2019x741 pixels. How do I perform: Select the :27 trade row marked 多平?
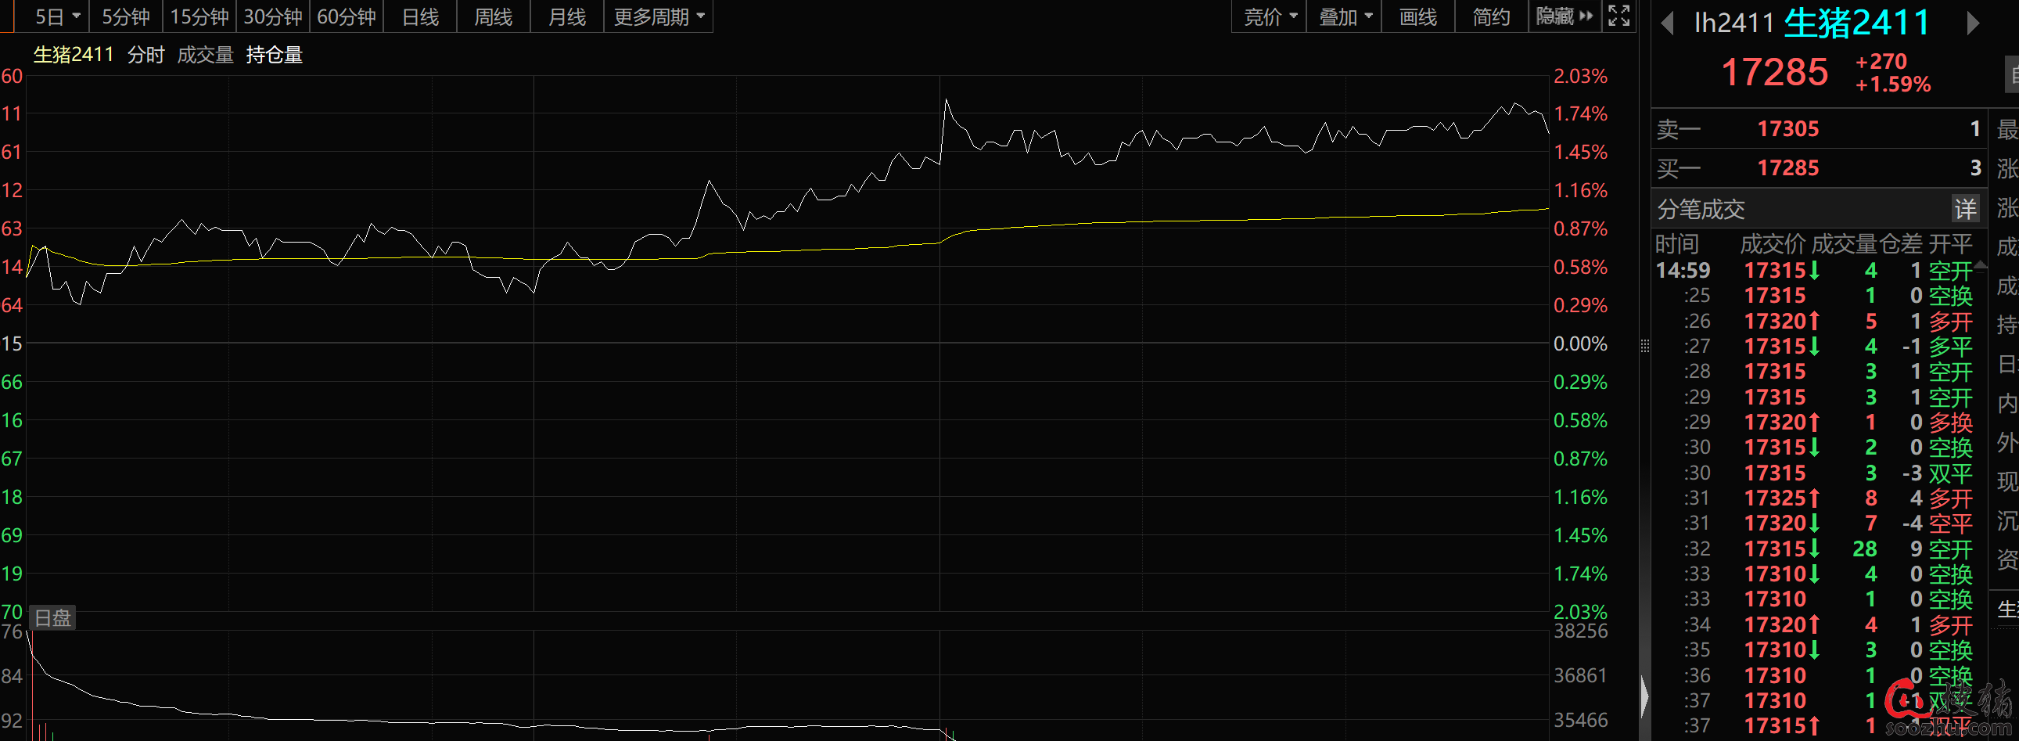tap(1813, 347)
